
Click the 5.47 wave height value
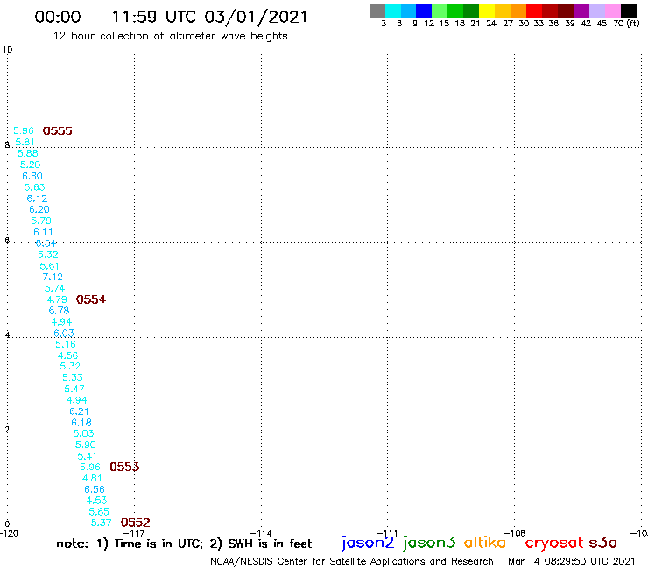pos(74,390)
